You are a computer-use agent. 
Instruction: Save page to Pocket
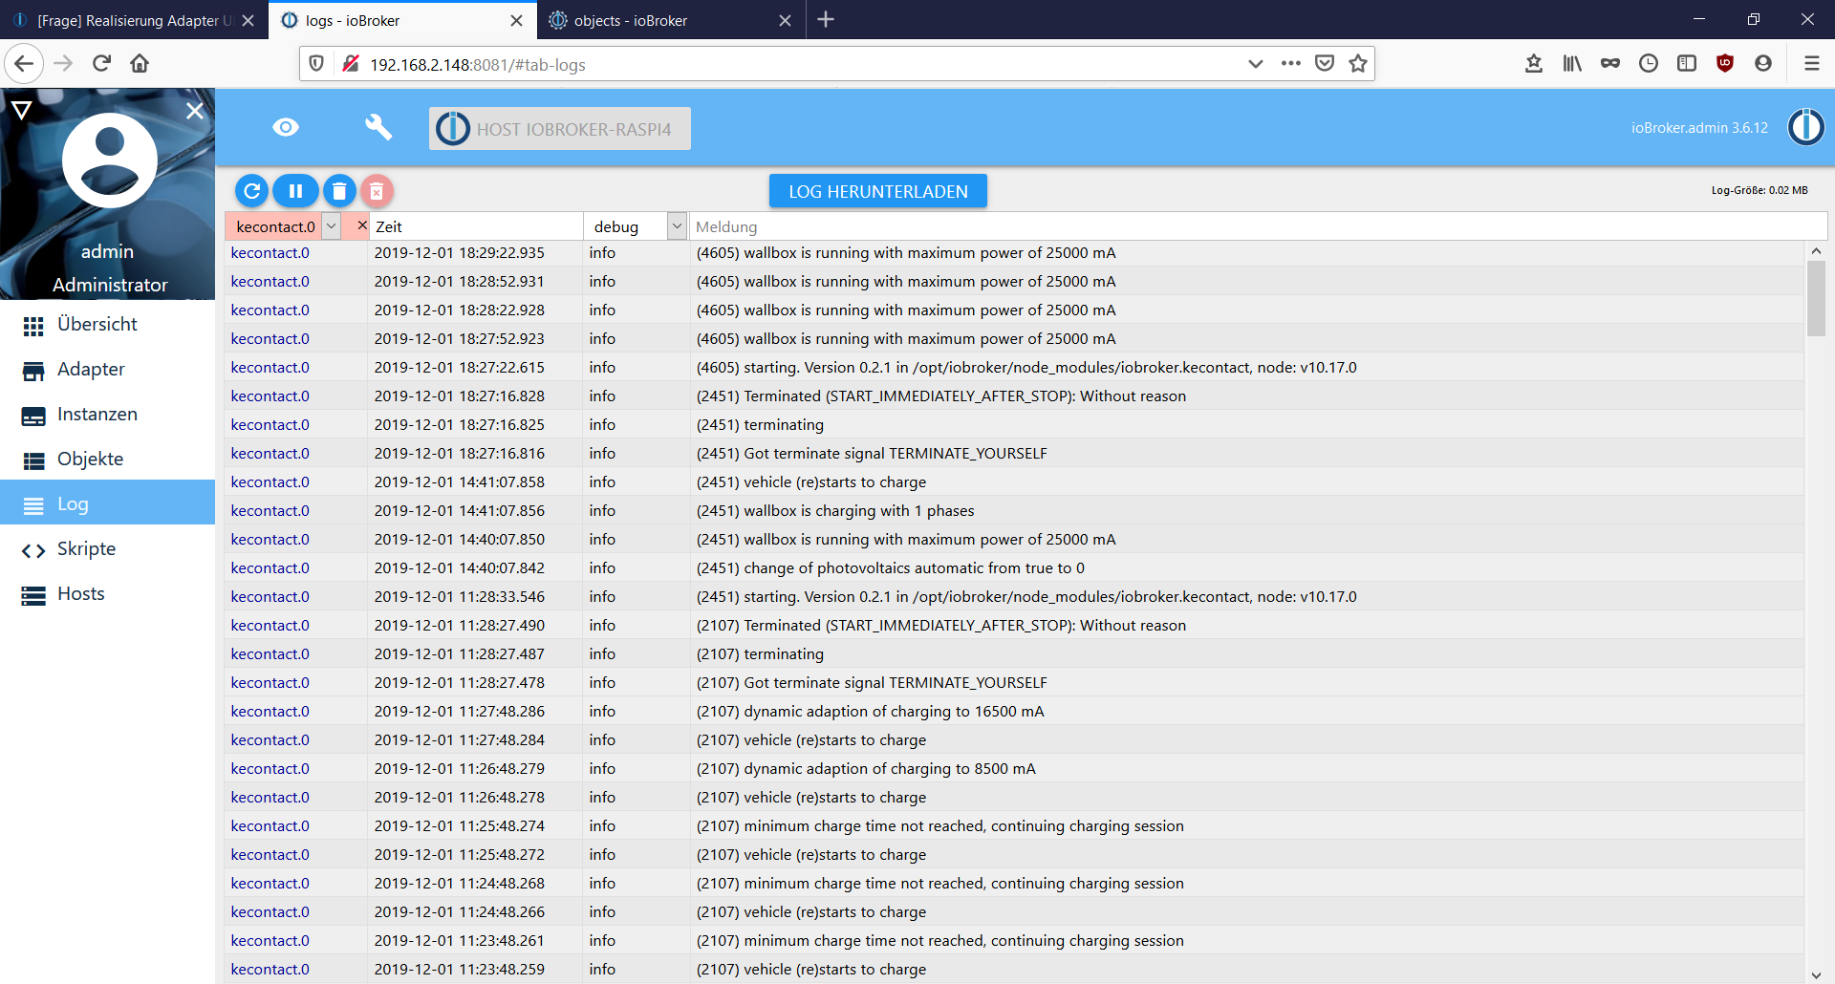(1325, 64)
